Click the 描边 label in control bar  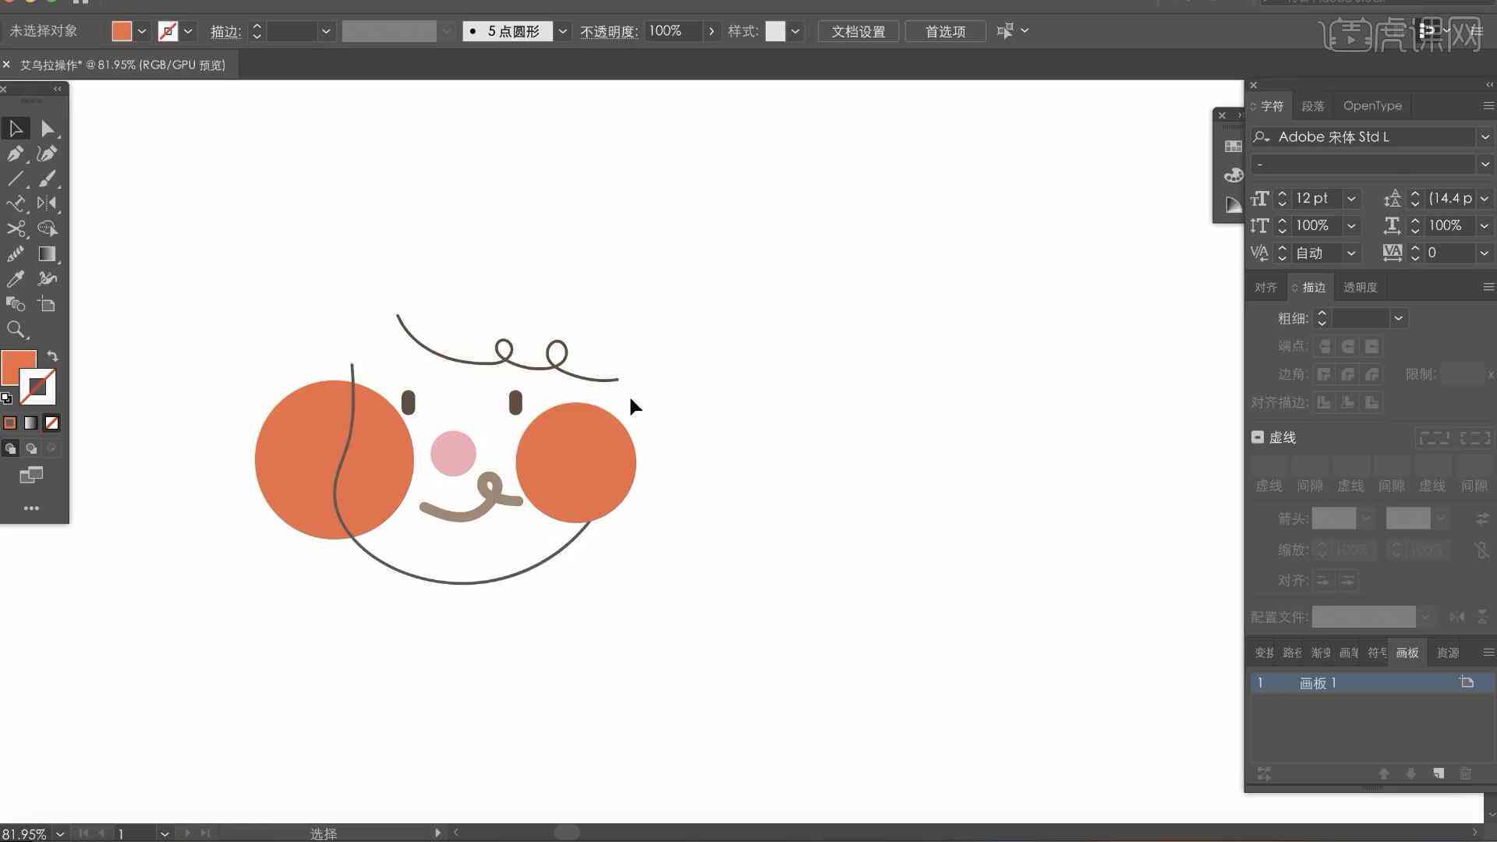tap(225, 31)
